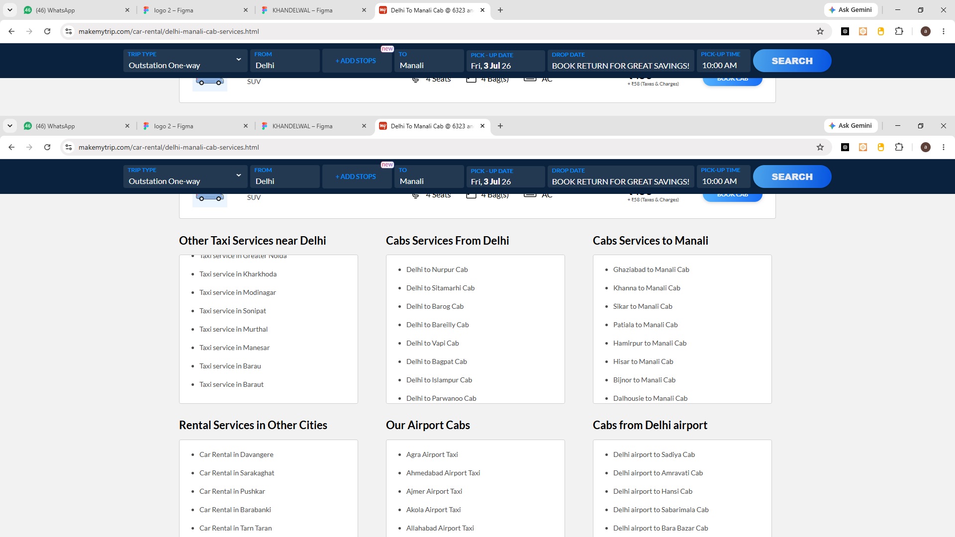Select the Delhi To Manali Cab tab in the upper tab strip
This screenshot has width=955, height=537.
[x=432, y=10]
